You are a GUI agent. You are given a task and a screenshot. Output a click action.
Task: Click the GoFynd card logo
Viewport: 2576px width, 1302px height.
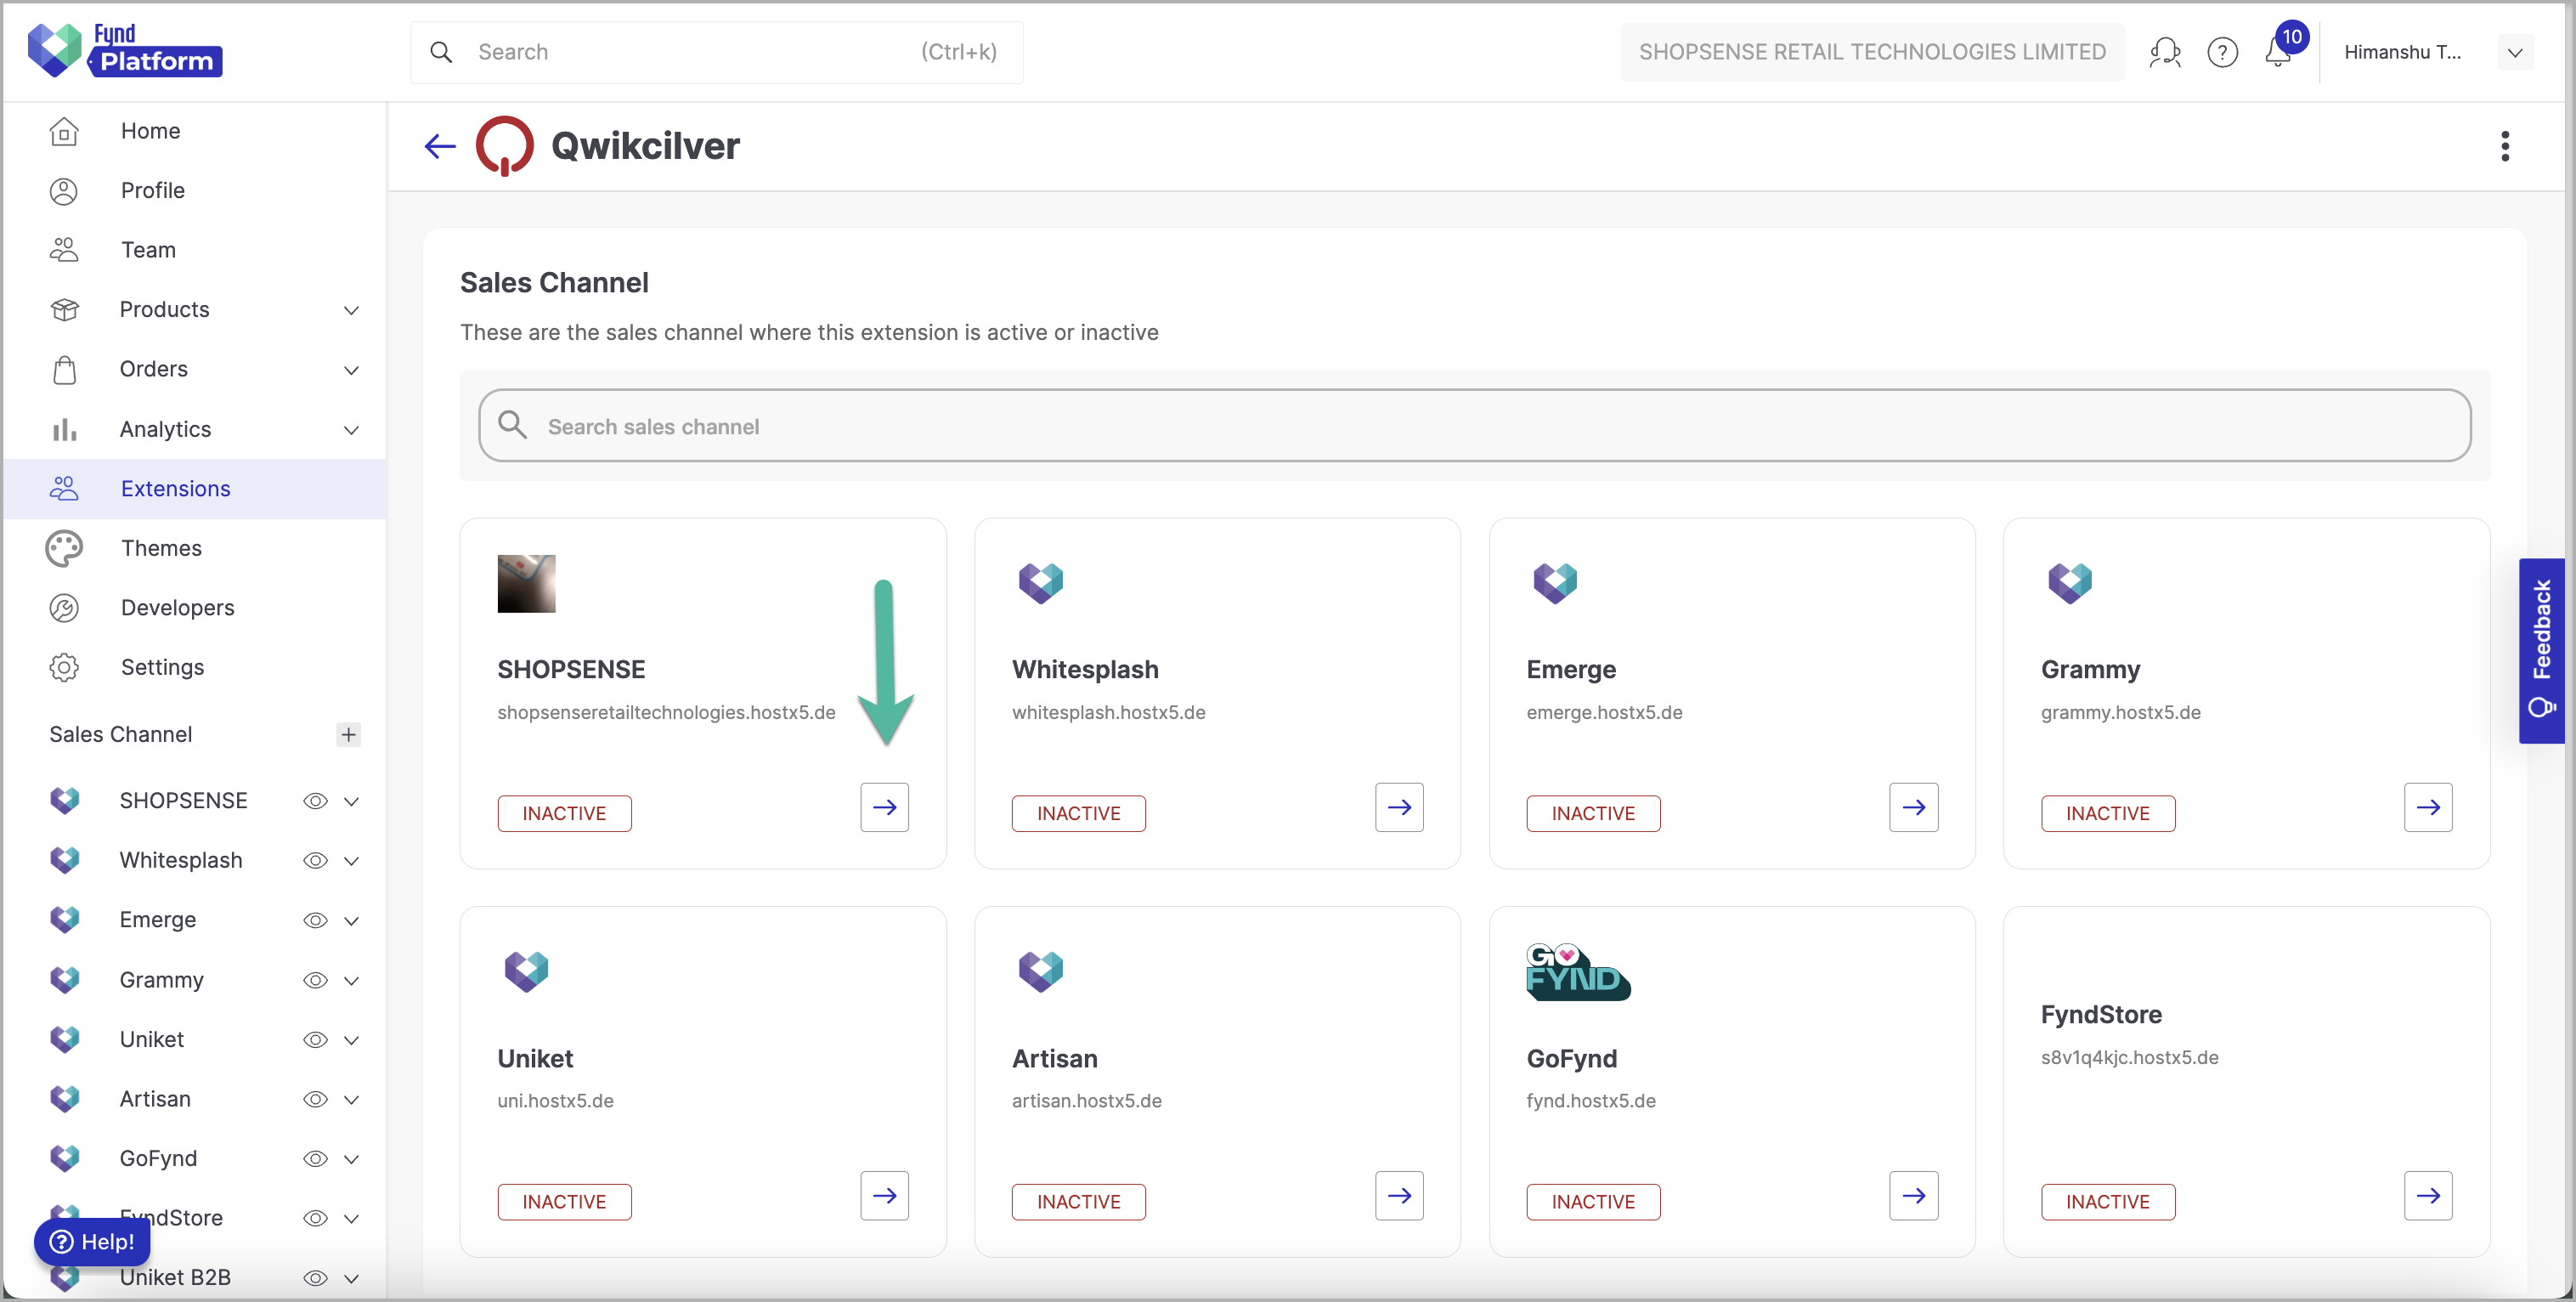tap(1578, 971)
